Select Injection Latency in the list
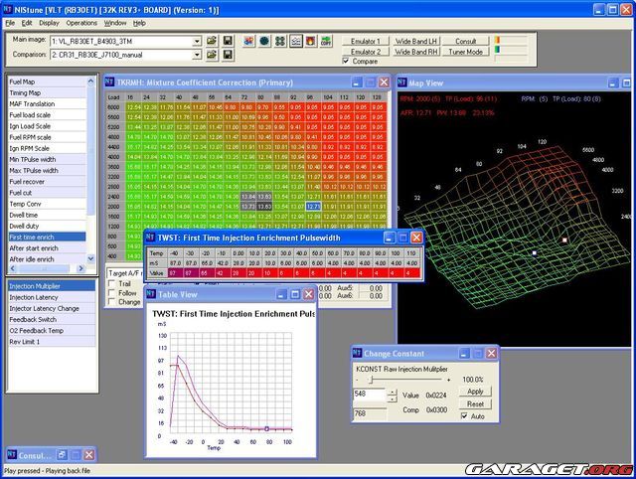This screenshot has height=479, width=636. click(33, 297)
